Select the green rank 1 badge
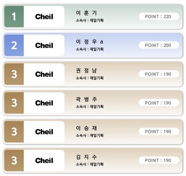This screenshot has width=186, height=176. pos(14,17)
